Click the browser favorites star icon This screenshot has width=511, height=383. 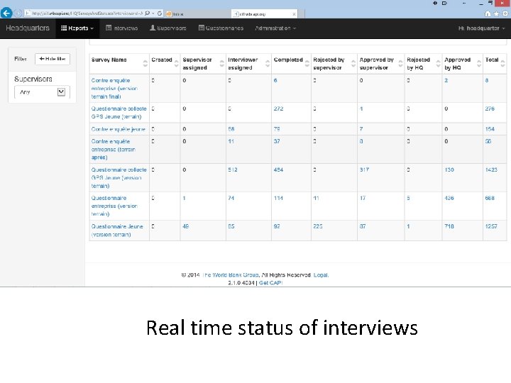click(496, 13)
